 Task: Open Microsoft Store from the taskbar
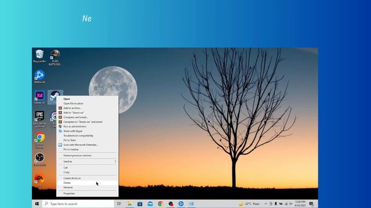140,204
